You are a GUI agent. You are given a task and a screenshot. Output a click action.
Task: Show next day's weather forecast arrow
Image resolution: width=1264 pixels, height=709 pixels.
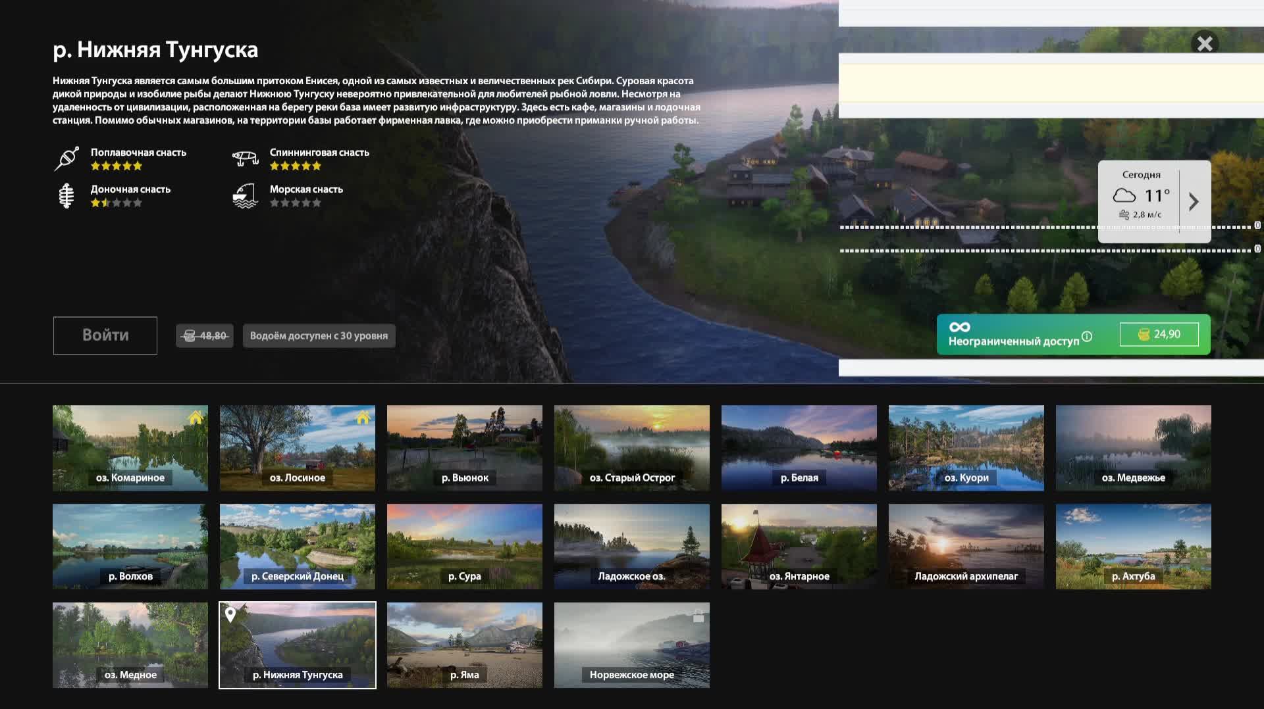point(1194,202)
